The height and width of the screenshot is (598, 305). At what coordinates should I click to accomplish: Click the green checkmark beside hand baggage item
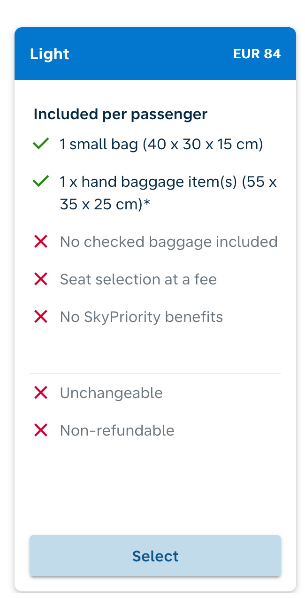41,181
